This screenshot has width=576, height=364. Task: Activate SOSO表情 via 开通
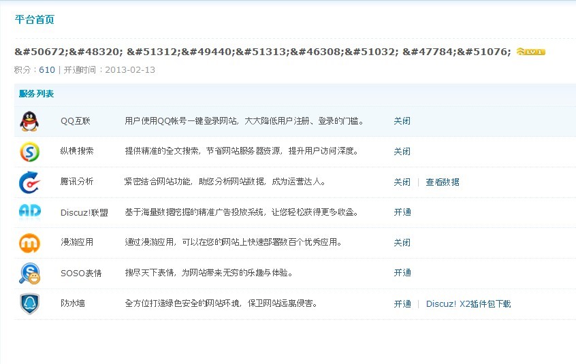click(x=402, y=273)
